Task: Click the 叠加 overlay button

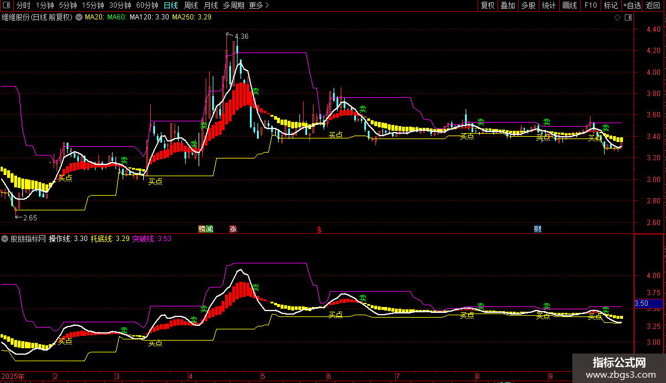Action: tap(508, 5)
